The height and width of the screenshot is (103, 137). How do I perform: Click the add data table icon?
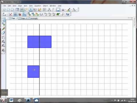pyautogui.click(x=29, y=14)
